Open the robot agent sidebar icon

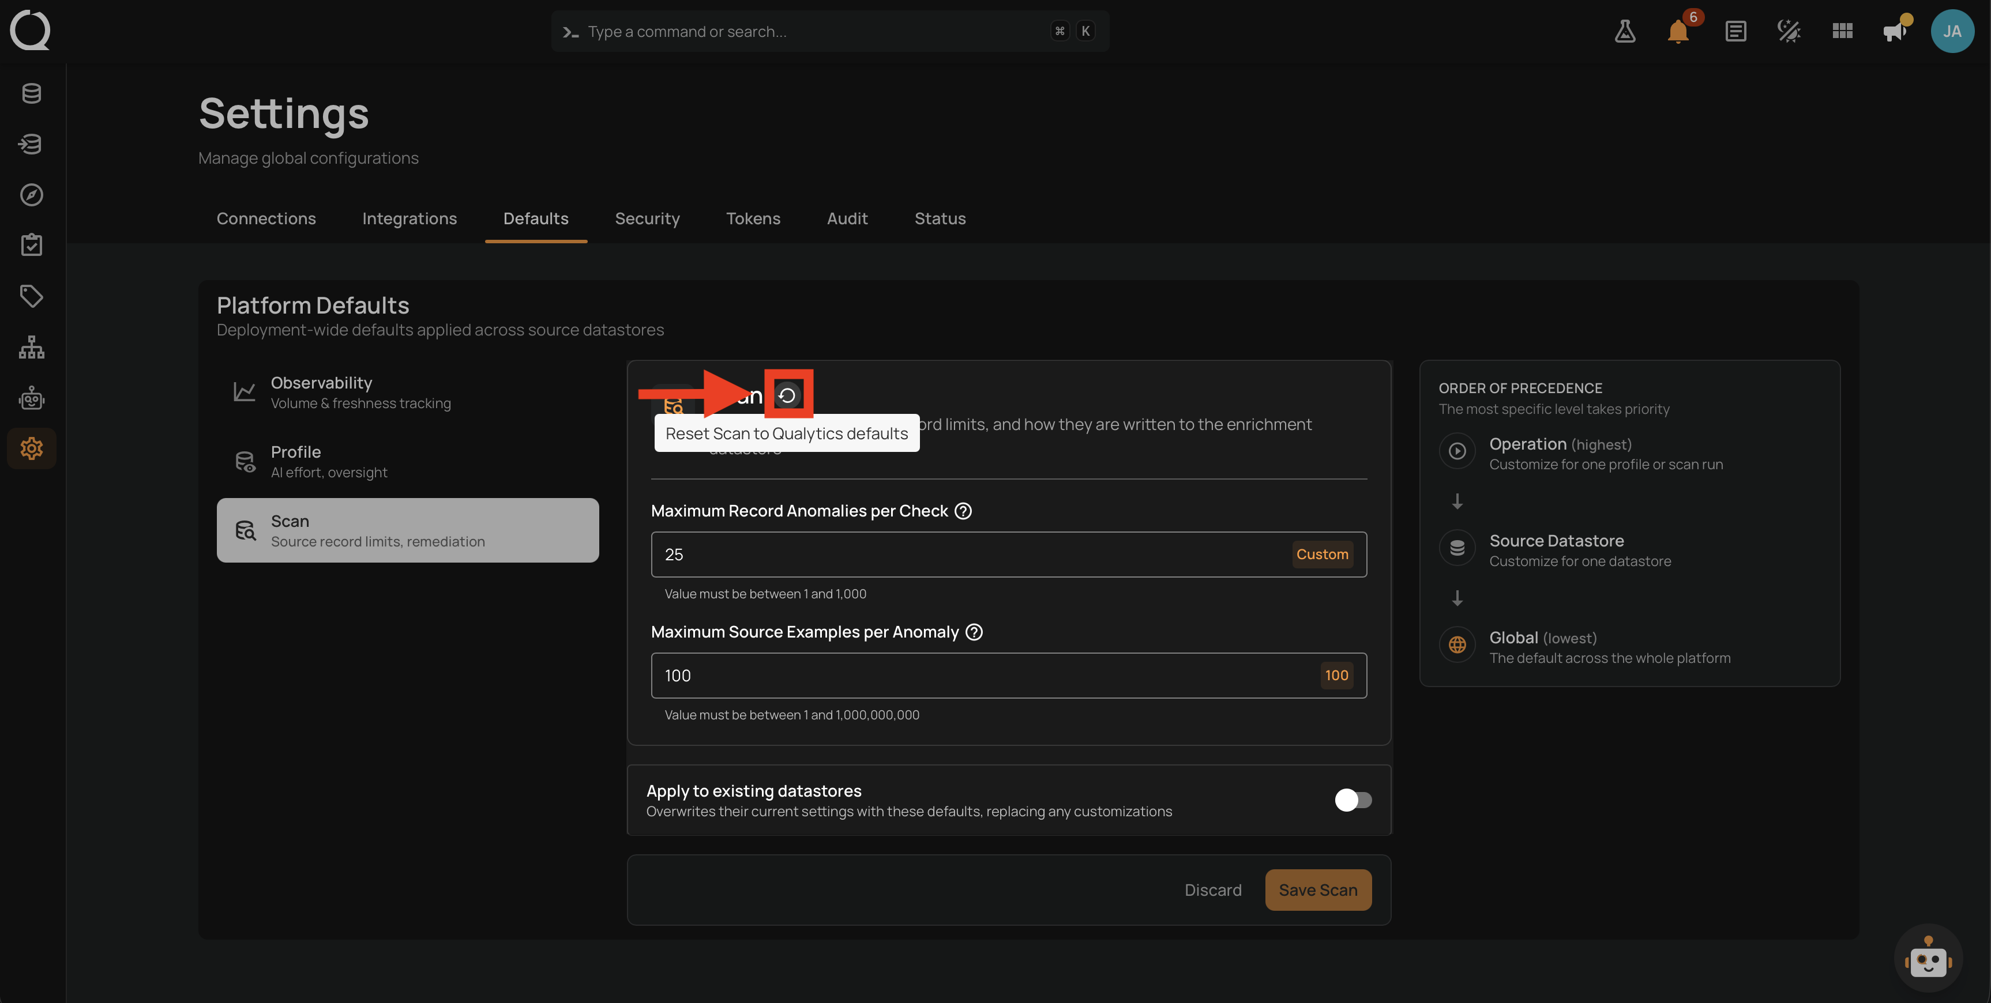click(32, 399)
